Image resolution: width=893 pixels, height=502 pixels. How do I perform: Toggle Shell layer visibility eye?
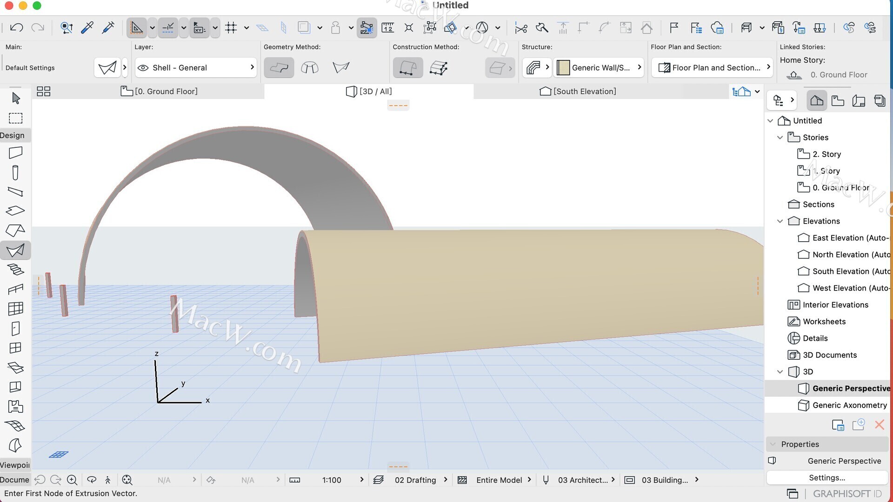pos(143,68)
